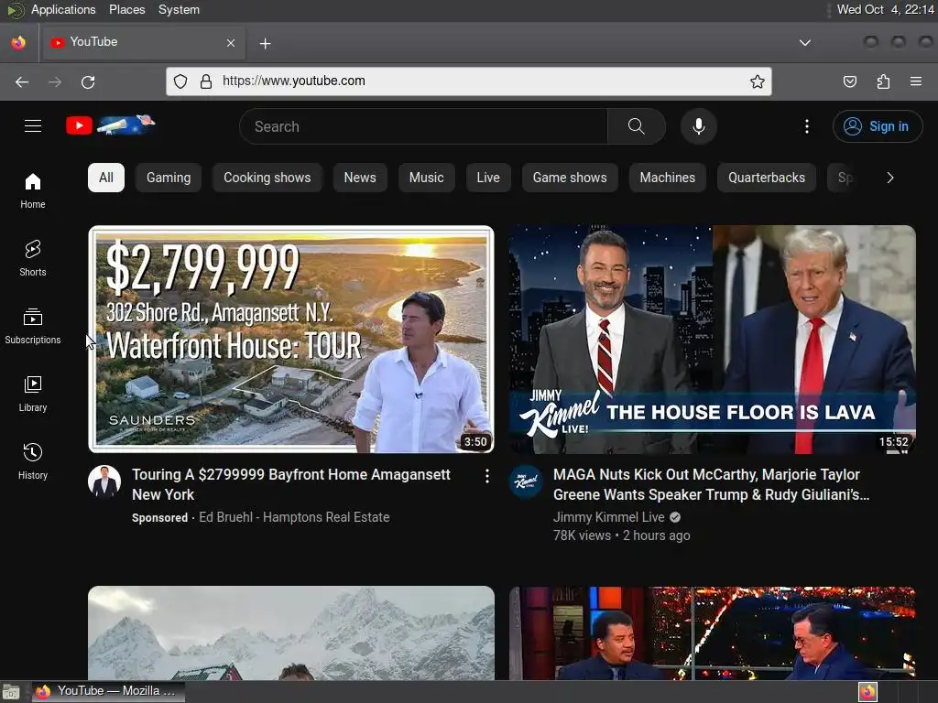Open Firefox extensions puzzle icon
The height and width of the screenshot is (703, 938).
click(883, 81)
